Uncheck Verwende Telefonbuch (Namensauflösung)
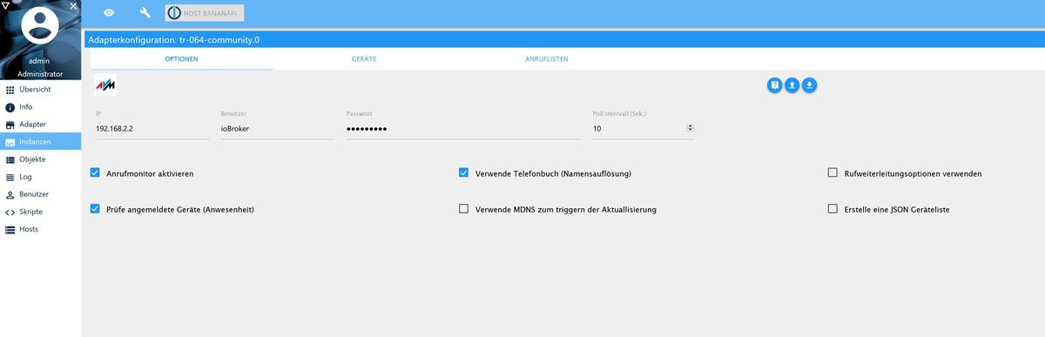Image resolution: width=1045 pixels, height=337 pixels. click(x=463, y=173)
